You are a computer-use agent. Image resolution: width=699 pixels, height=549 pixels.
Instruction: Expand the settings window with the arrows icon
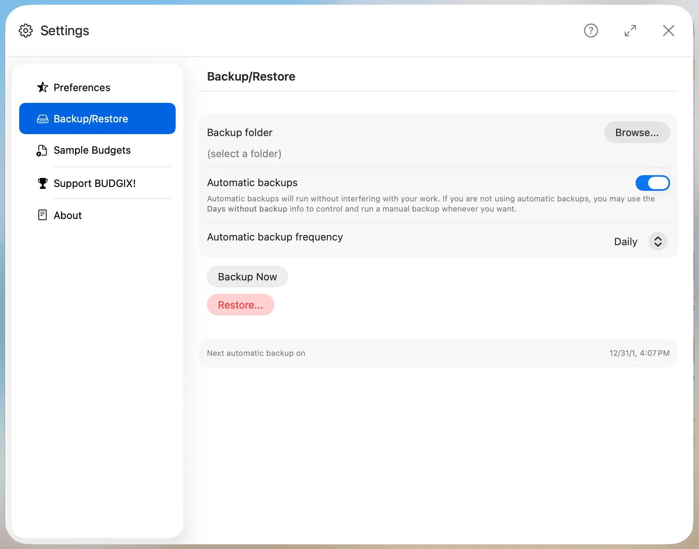click(630, 30)
